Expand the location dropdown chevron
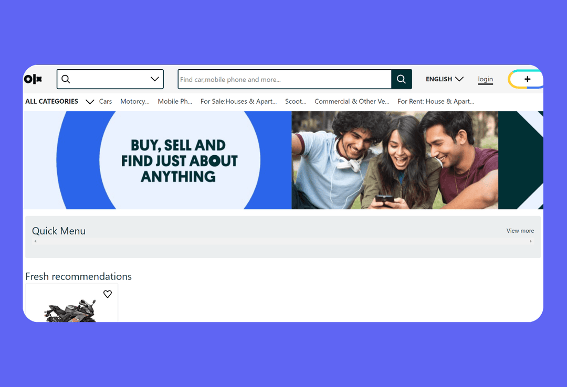 click(155, 79)
